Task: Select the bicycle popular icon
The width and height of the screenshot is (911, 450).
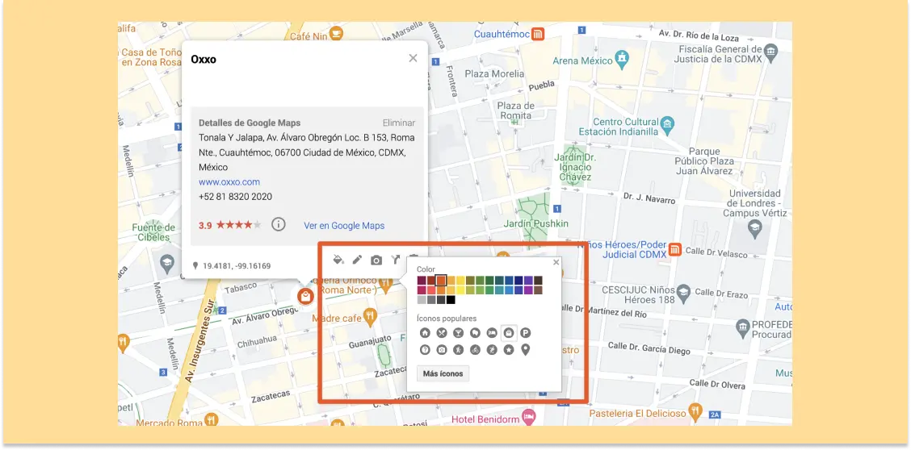Action: coord(475,350)
